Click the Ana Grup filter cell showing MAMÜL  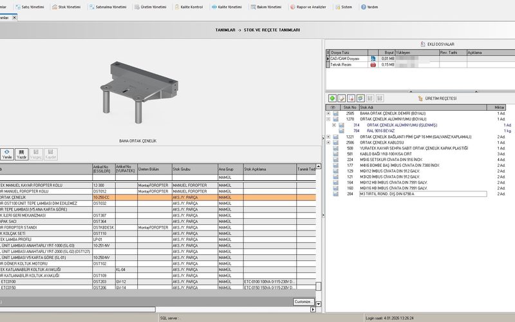pos(230,178)
